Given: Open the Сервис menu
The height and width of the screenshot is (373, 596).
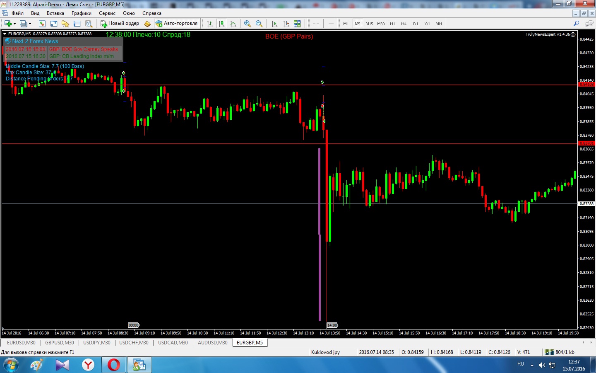Looking at the screenshot, I should pyautogui.click(x=107, y=13).
